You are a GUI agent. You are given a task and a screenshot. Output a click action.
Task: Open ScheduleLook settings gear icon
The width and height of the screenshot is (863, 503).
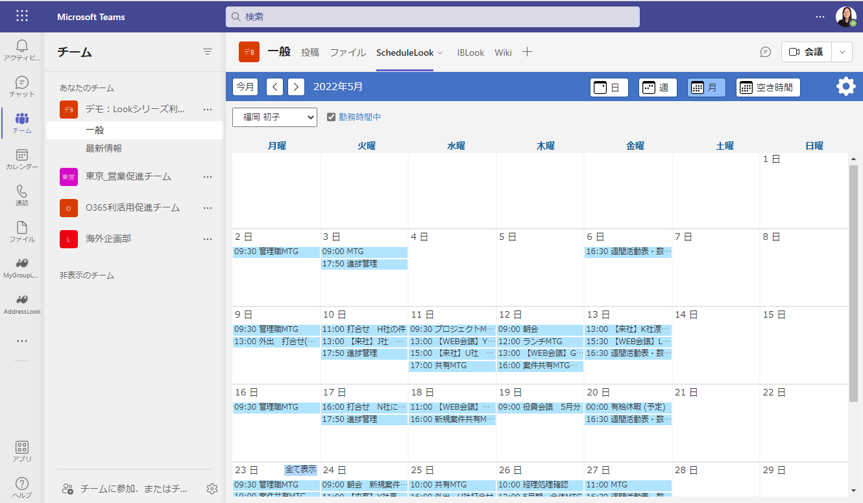pyautogui.click(x=845, y=86)
